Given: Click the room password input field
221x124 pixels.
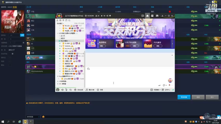Looking at the screenshot, I should point(16,39).
